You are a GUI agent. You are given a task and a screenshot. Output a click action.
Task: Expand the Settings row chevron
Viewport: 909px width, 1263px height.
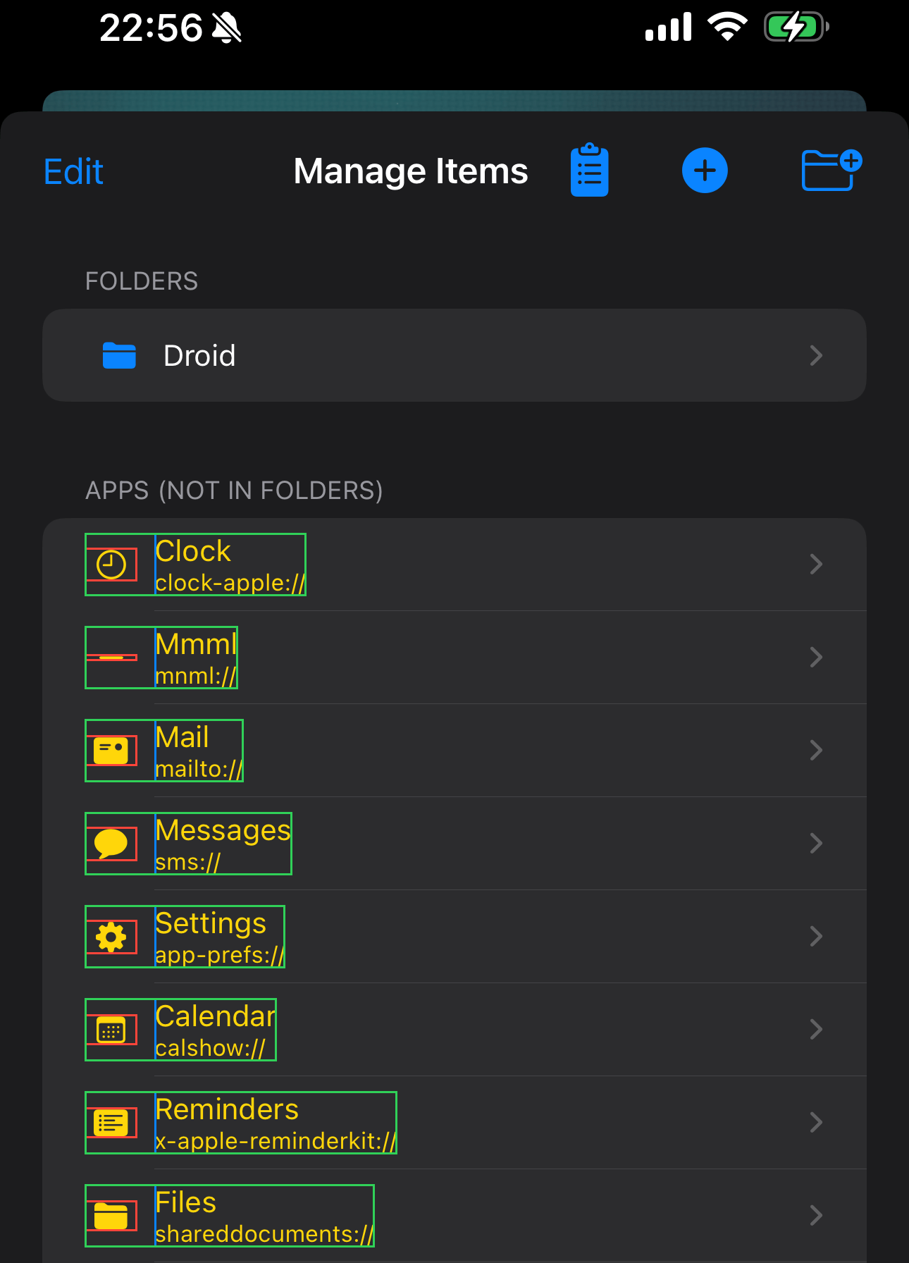click(x=815, y=936)
